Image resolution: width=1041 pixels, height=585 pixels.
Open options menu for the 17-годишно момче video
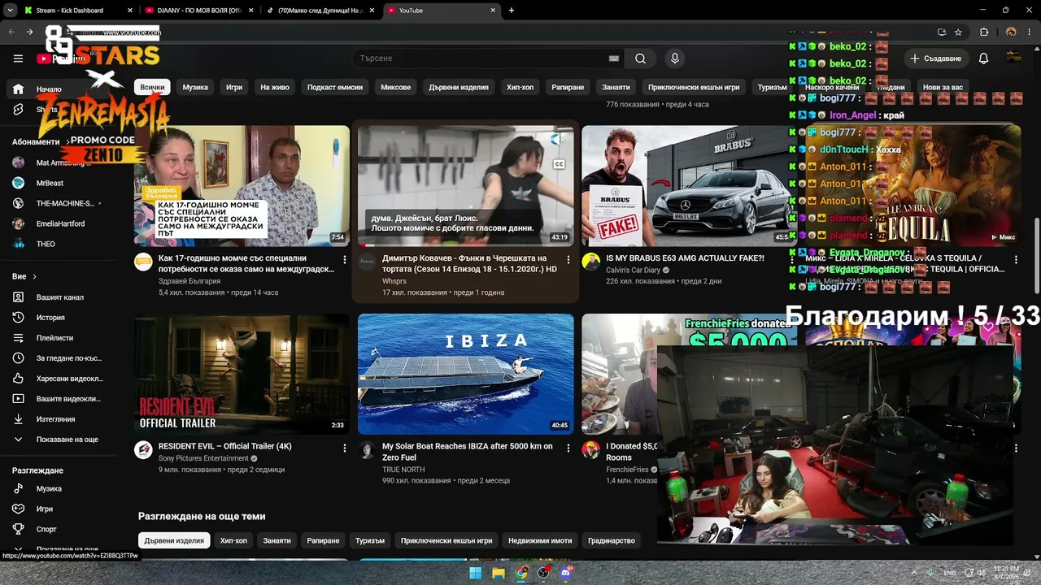pos(344,260)
